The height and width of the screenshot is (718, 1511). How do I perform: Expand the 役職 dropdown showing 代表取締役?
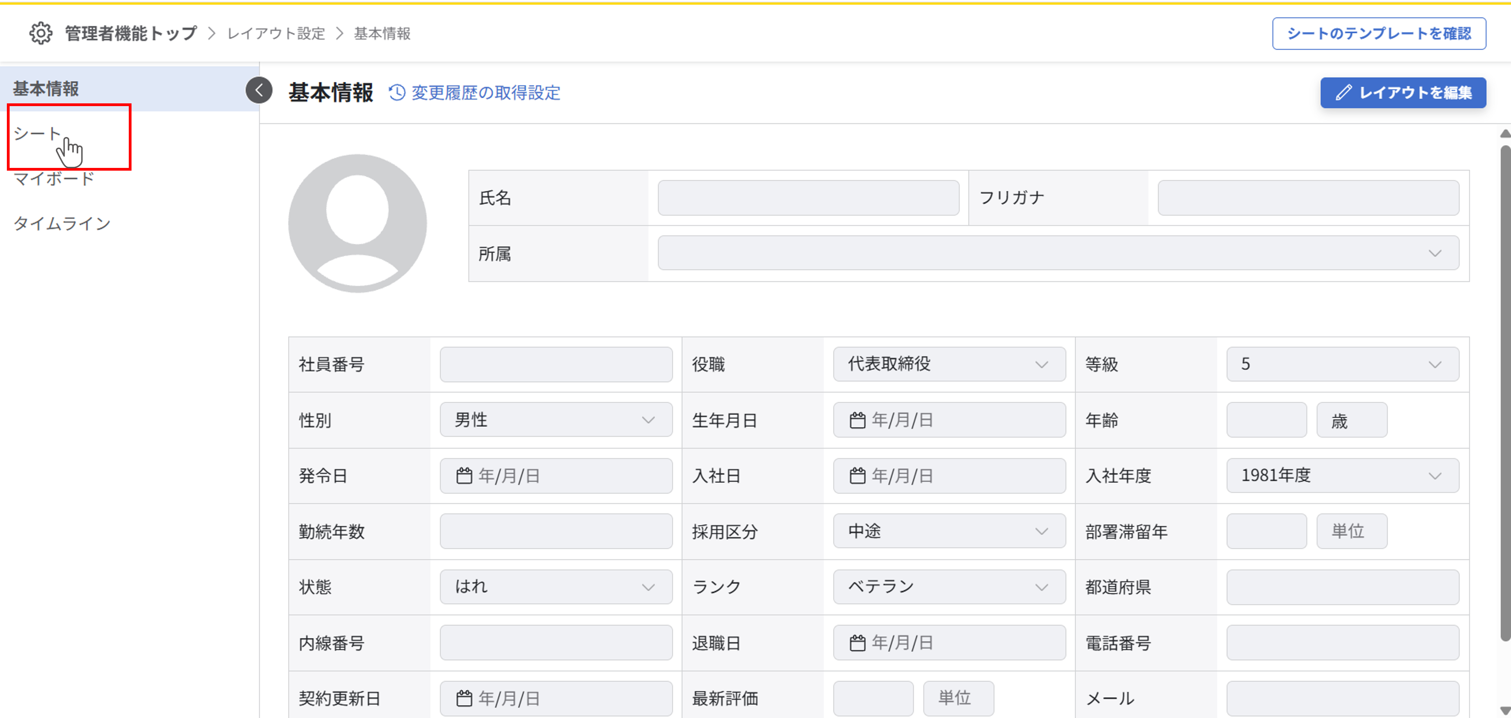(x=949, y=364)
